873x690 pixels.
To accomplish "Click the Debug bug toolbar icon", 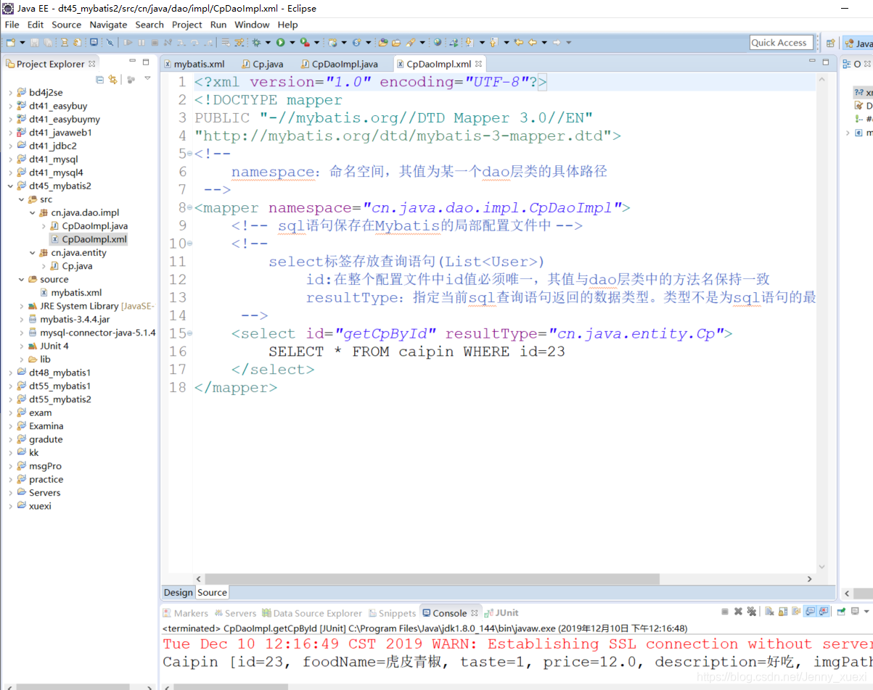I will click(256, 43).
